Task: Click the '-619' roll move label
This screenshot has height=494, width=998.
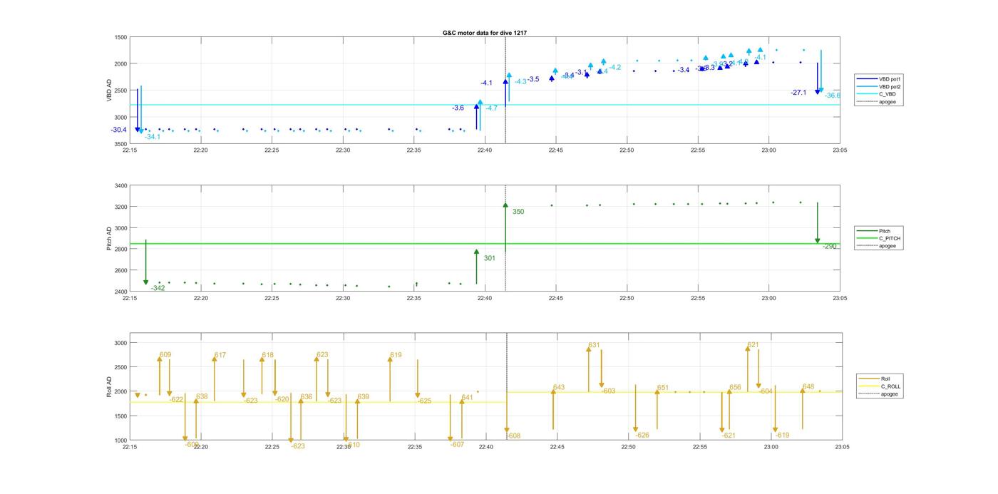Action: click(783, 435)
